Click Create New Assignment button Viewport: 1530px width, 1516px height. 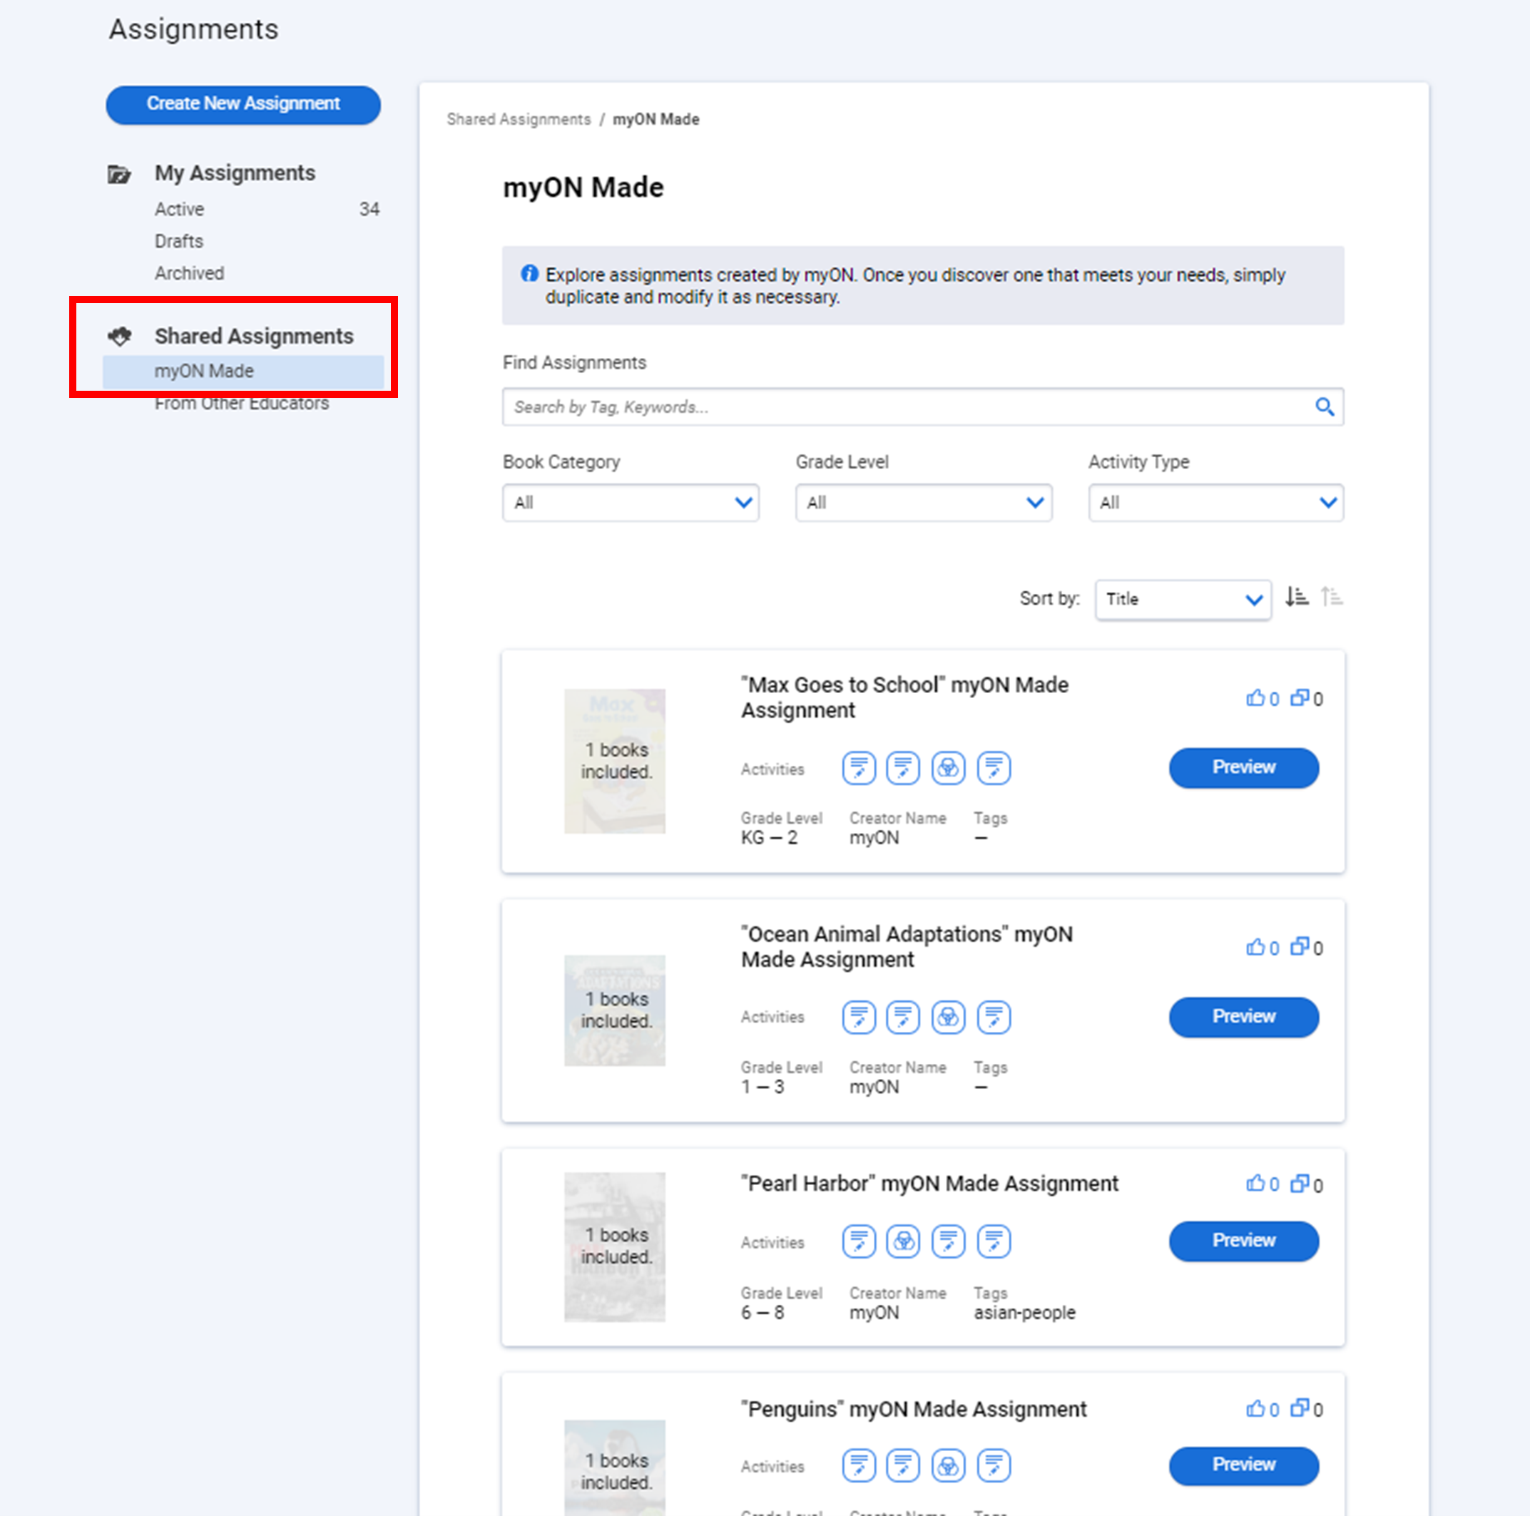[243, 105]
